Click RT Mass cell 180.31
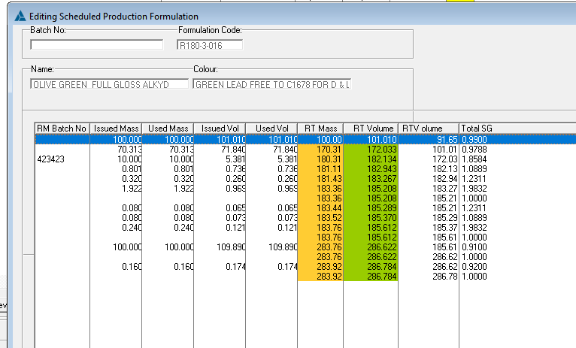576x348 pixels. click(320, 159)
